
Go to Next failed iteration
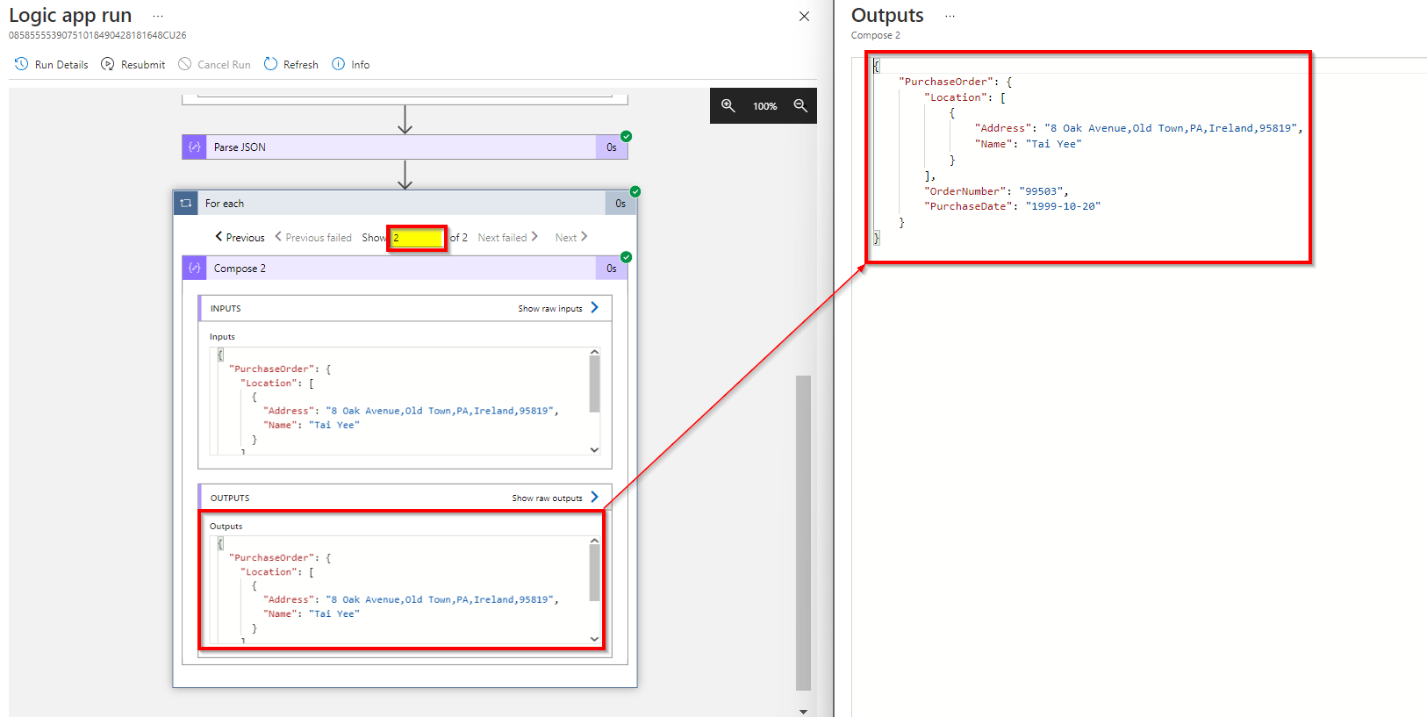point(508,238)
